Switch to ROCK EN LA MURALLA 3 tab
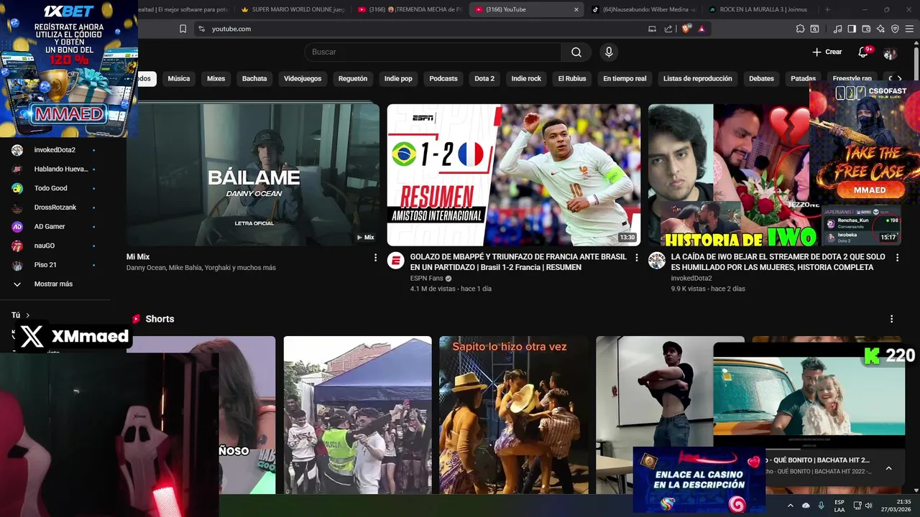This screenshot has height=517, width=920. pyautogui.click(x=760, y=9)
